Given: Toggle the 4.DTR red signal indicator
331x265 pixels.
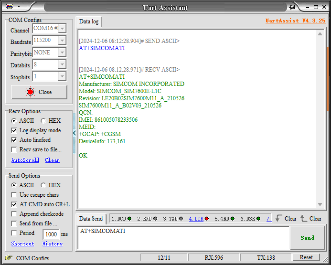Looking at the screenshot, I should click(206, 219).
